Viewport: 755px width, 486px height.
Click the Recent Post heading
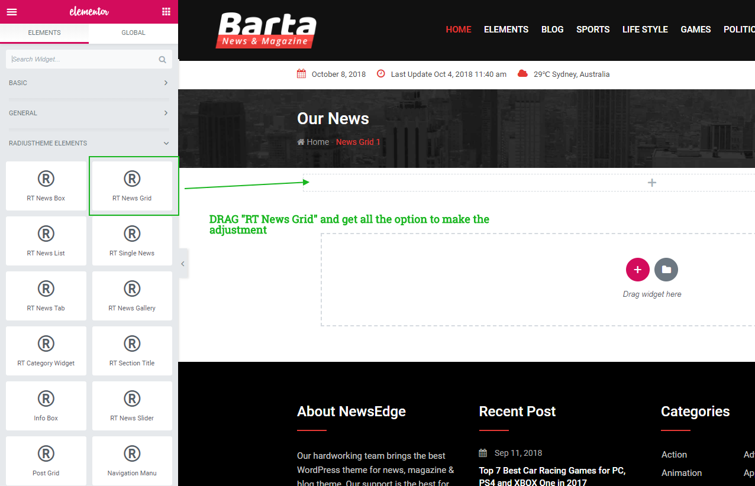click(x=517, y=412)
